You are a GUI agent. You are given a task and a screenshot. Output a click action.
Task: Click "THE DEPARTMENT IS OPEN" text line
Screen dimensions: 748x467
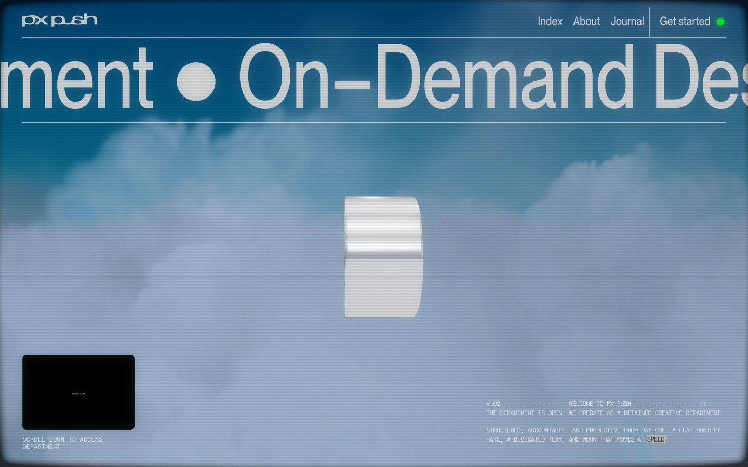coord(603,413)
